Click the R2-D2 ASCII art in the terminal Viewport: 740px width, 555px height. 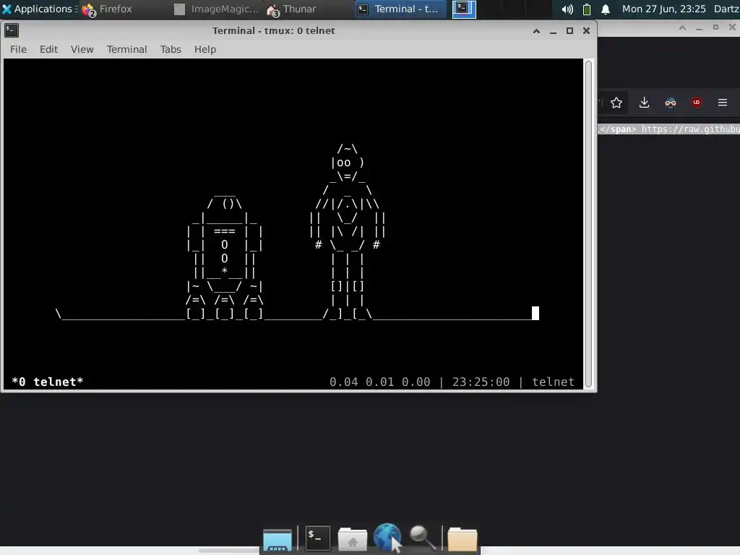(225, 257)
